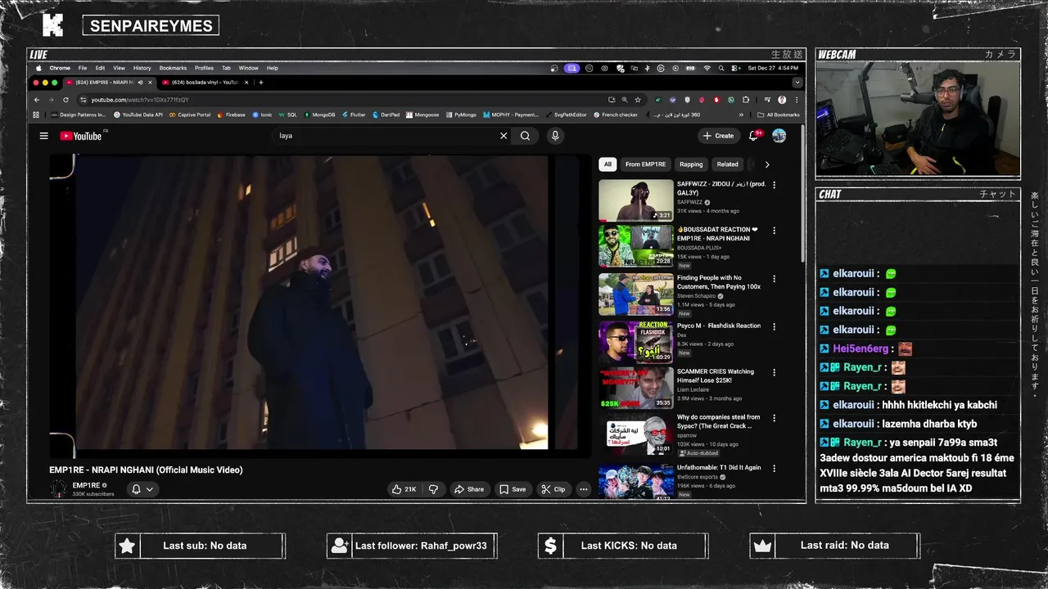Open the View menu
1048x589 pixels.
pos(119,68)
